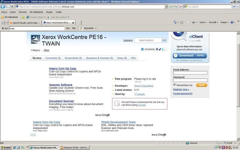Close the find bar with X icon
The width and height of the screenshot is (240, 150).
3,28
